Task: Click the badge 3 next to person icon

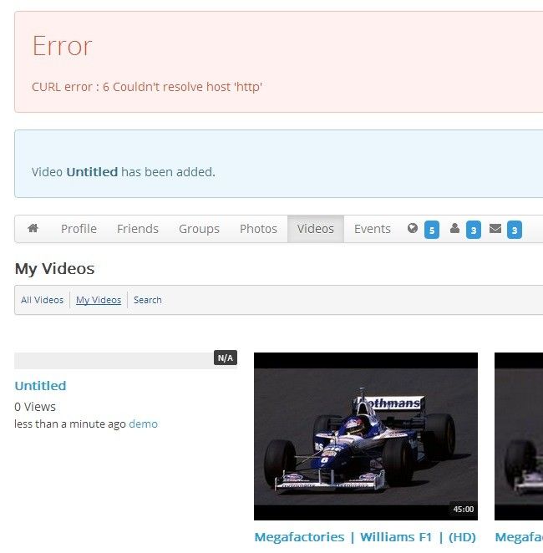Action: tap(474, 230)
